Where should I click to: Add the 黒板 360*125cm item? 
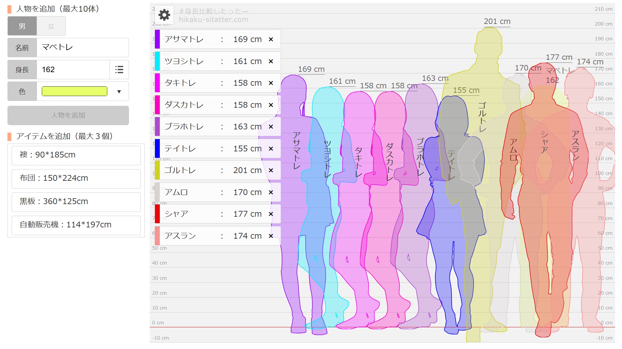(x=76, y=202)
